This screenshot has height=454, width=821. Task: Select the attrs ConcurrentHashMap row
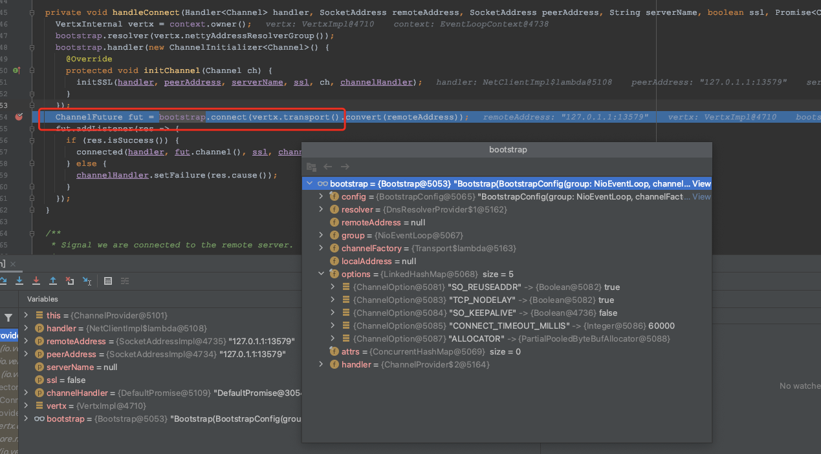coord(507,352)
